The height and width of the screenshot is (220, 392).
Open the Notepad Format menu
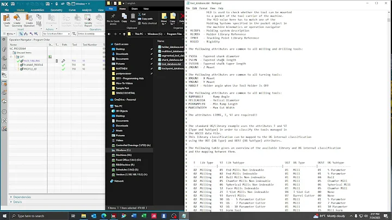(x=203, y=8)
